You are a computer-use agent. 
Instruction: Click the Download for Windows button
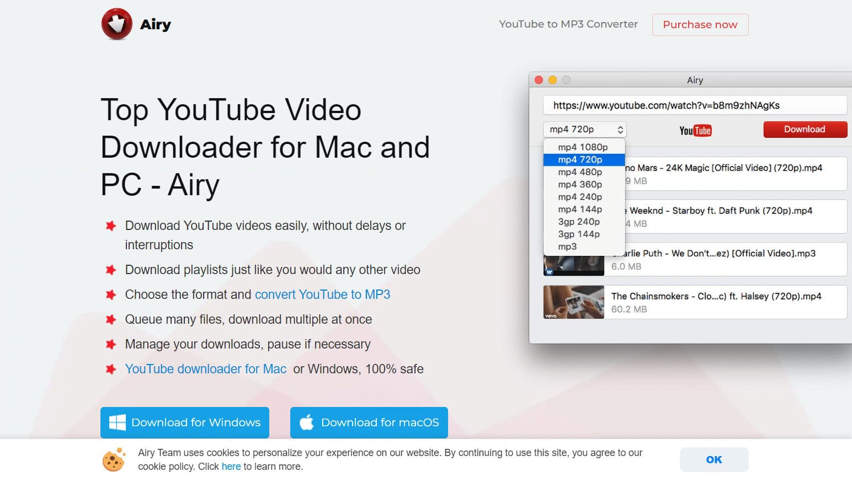[x=185, y=422]
